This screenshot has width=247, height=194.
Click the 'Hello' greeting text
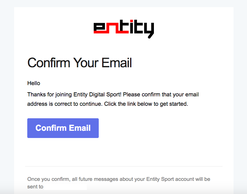pyautogui.click(x=34, y=83)
